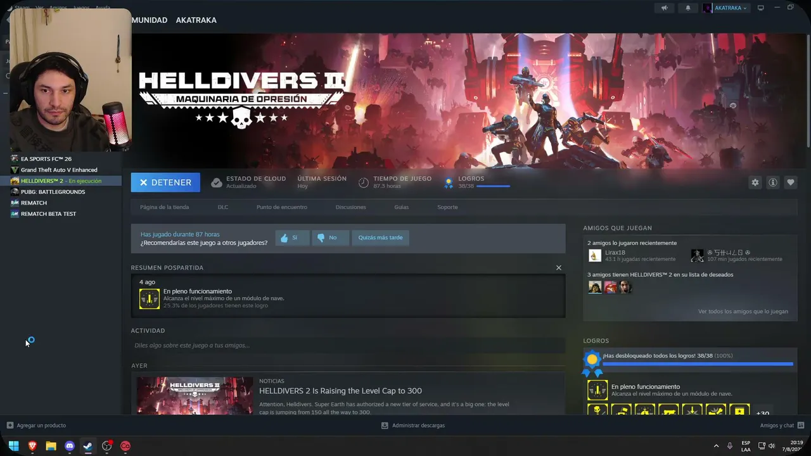Image resolution: width=811 pixels, height=456 pixels.
Task: Open news 'Raising the Level Cap to 300'
Action: [340, 391]
